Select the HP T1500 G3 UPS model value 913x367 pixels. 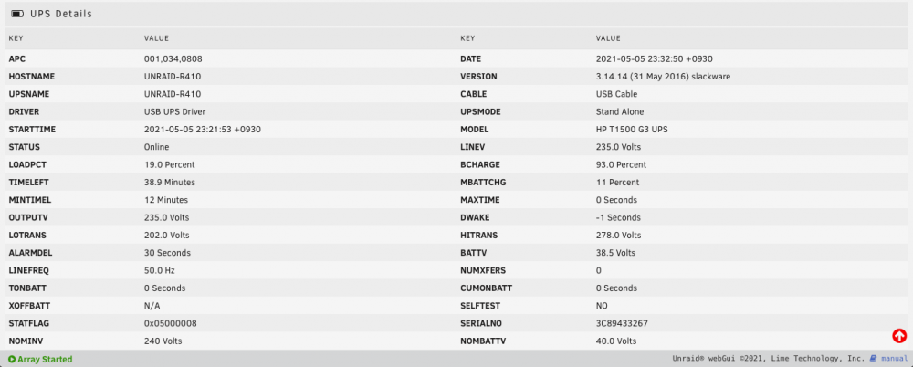(x=632, y=130)
